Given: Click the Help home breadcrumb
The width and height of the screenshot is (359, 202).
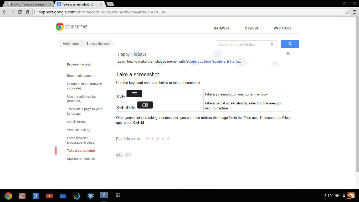Looking at the screenshot, I should [71, 44].
